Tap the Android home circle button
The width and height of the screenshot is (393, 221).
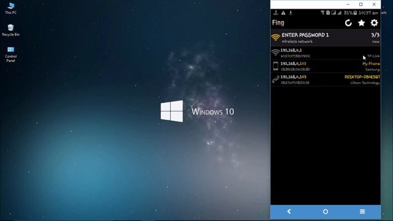click(x=325, y=212)
